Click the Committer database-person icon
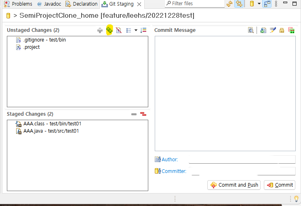The image size is (301, 206). [x=158, y=171]
